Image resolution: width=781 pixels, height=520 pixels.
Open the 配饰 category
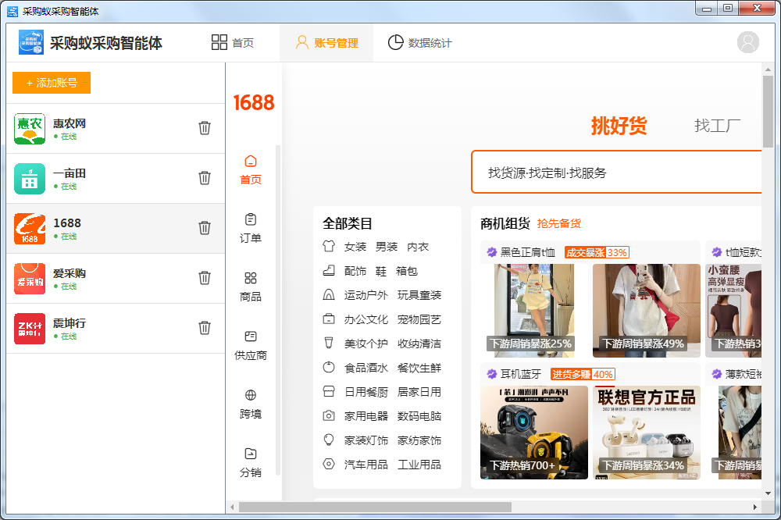[x=355, y=271]
